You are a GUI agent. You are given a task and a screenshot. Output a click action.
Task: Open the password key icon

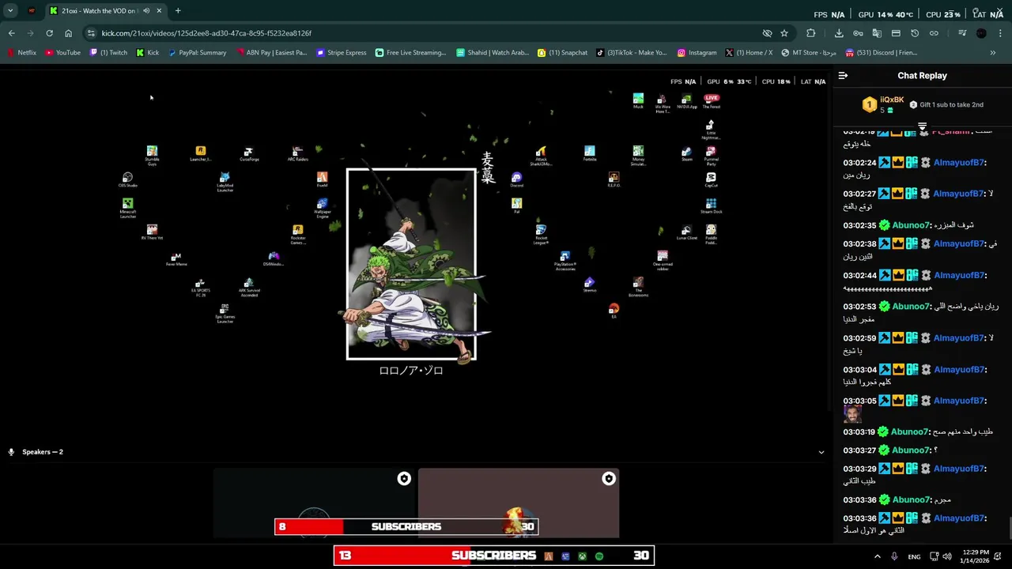(x=858, y=33)
